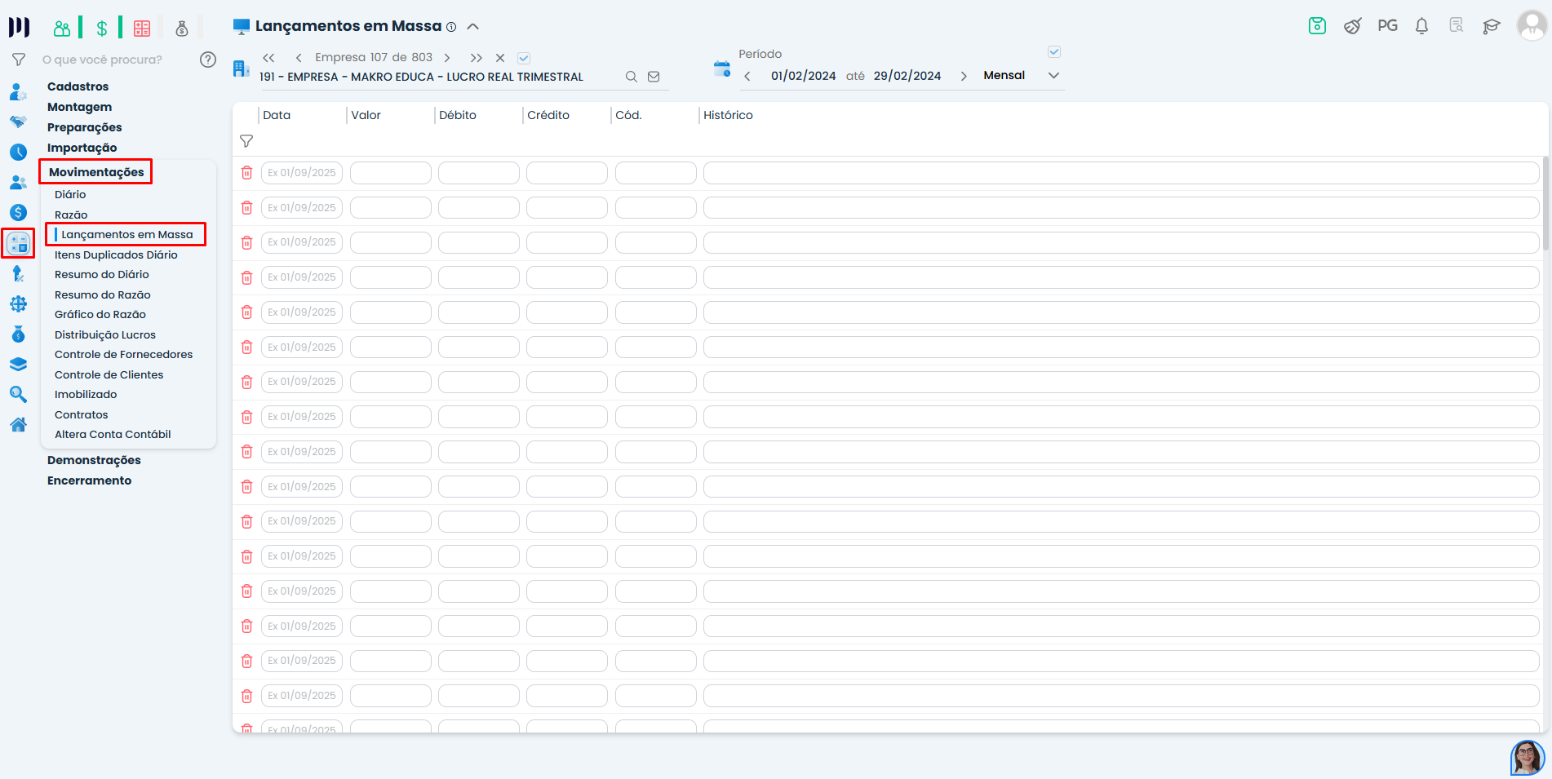The image size is (1552, 779).
Task: Click the user settings sidebar icon
Action: (18, 92)
